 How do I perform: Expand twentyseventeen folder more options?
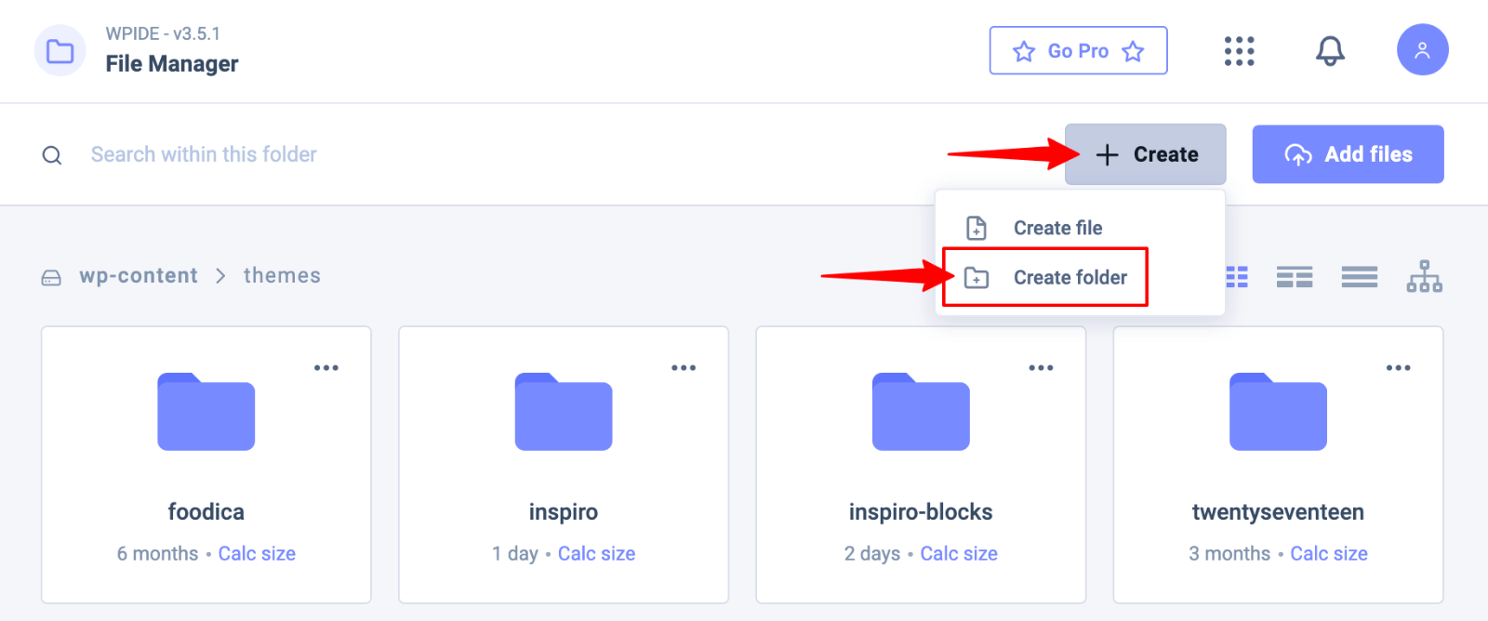(x=1398, y=368)
